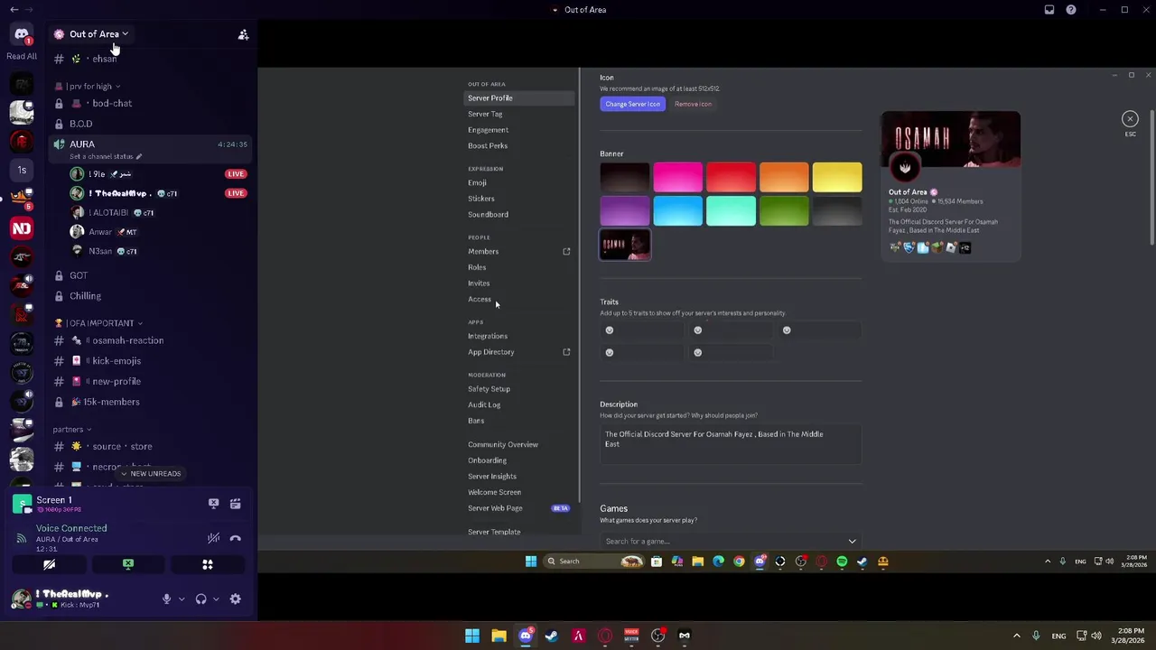Click Voicemeeter icon on bottom taskbar

[x=631, y=636]
